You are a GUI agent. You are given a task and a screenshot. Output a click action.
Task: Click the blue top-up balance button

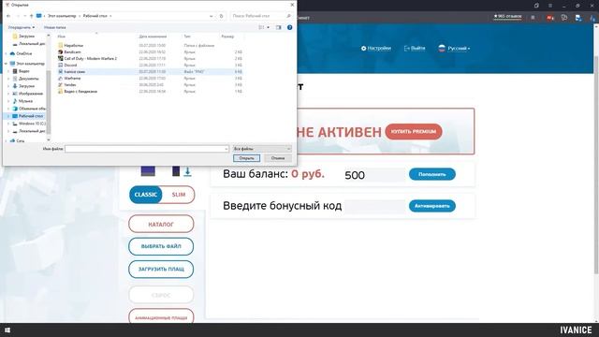(432, 174)
